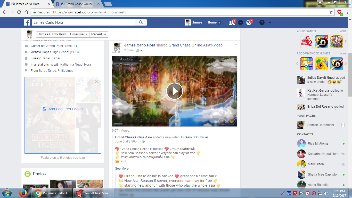This screenshot has width=352, height=198.
Task: Open account settings dropdown arrow
Action: 270,22
